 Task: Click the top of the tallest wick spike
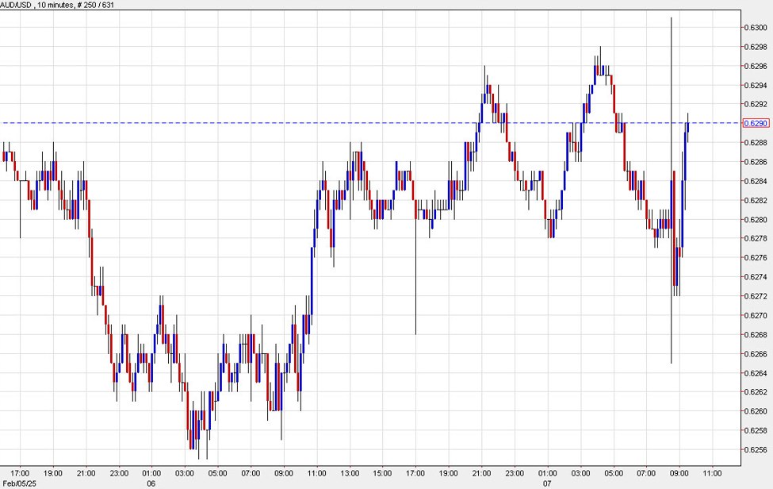(672, 17)
